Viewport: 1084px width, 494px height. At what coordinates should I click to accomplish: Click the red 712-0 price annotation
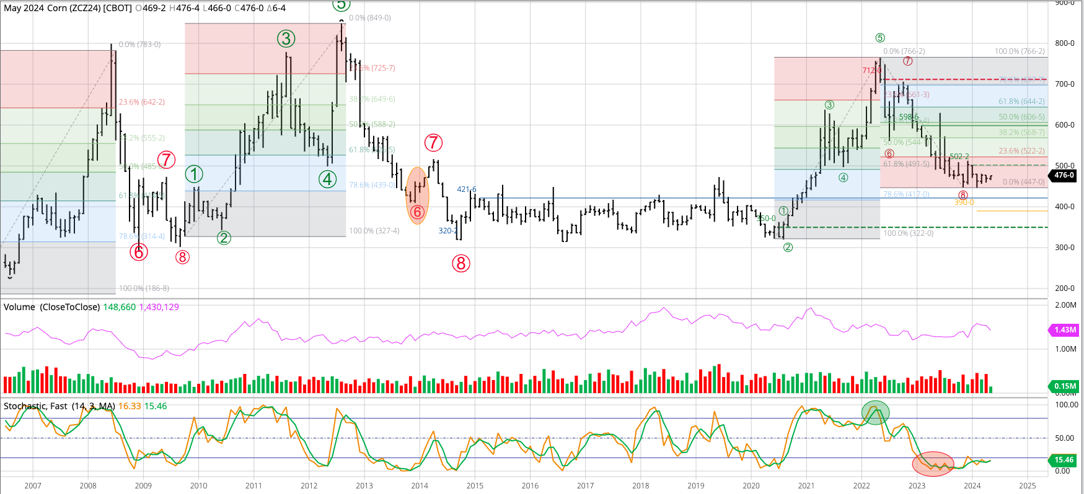click(x=871, y=71)
